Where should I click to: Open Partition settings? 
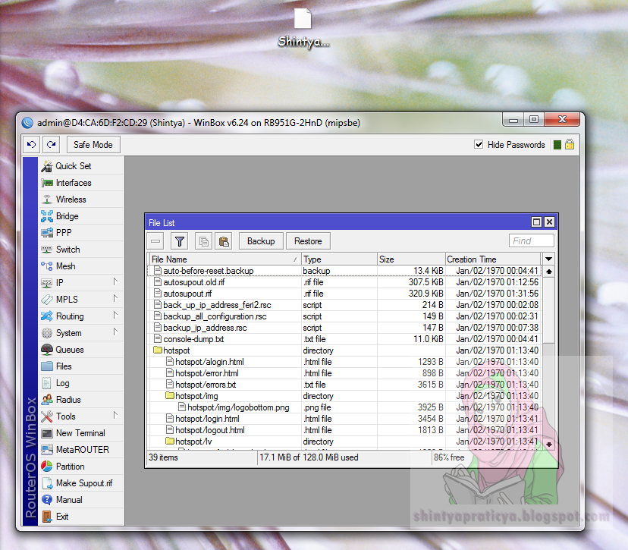click(x=81, y=467)
